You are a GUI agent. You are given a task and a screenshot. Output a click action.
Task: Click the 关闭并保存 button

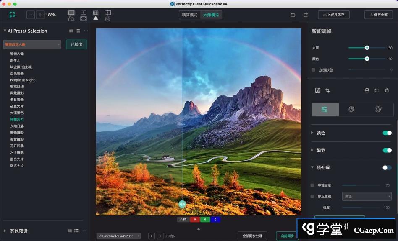pos(334,15)
